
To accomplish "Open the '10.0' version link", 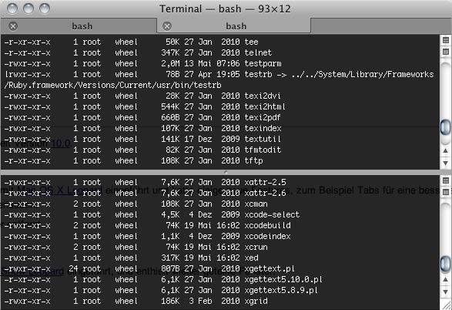I will click(x=61, y=143).
